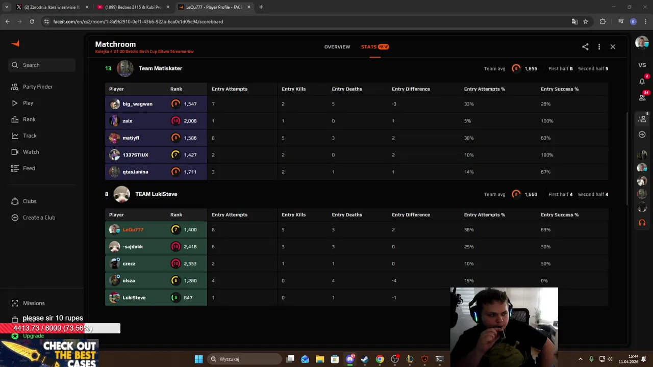Share the matchroom via share icon
The height and width of the screenshot is (367, 653).
click(585, 47)
